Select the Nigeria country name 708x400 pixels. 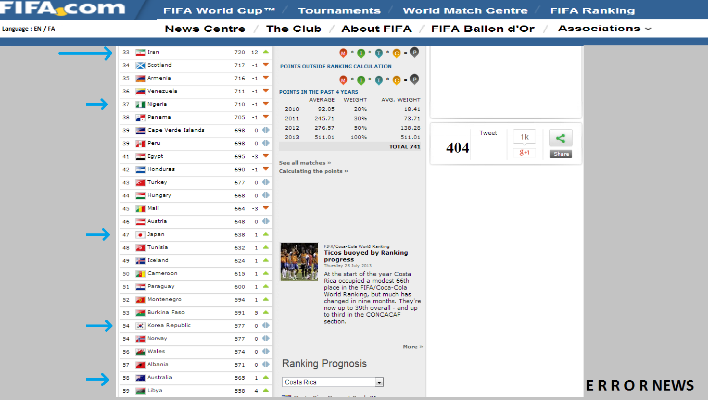[157, 104]
